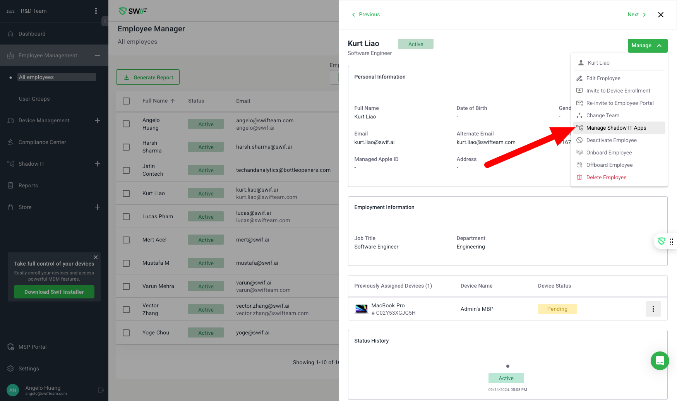
Task: Toggle the select-all employees checkbox
Action: click(x=126, y=101)
